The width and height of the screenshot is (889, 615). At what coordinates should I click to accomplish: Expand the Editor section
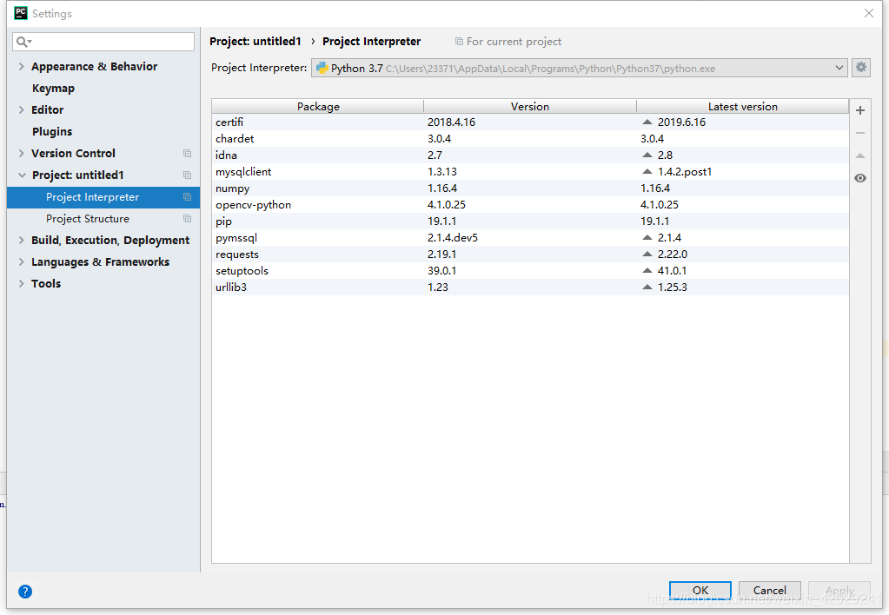tap(21, 110)
